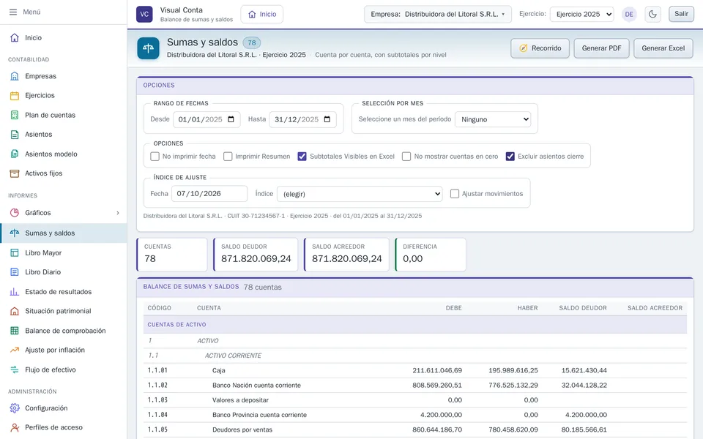Click the Índice de ajuste Fecha field
Viewport: 703px width, 439px height.
pos(209,193)
